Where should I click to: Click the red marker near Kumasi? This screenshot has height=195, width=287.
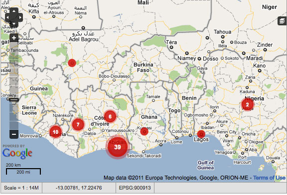point(144,131)
